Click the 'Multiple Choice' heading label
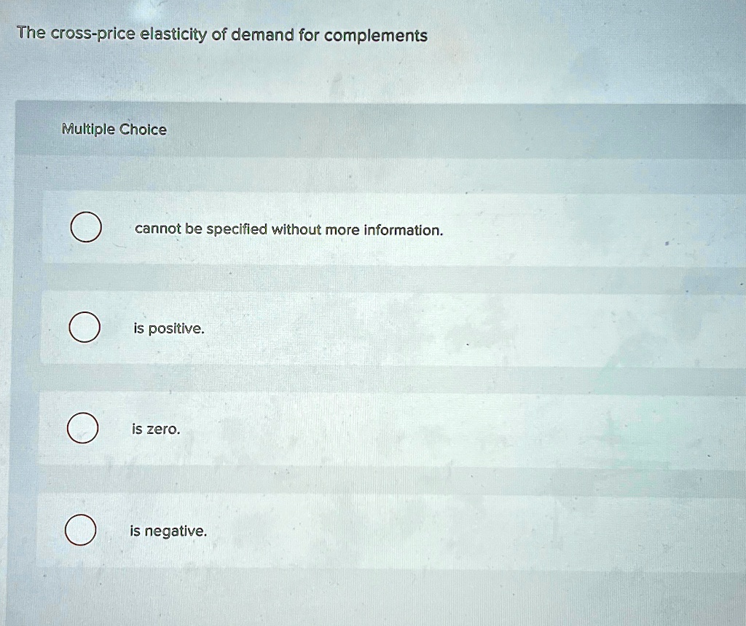 [x=114, y=130]
